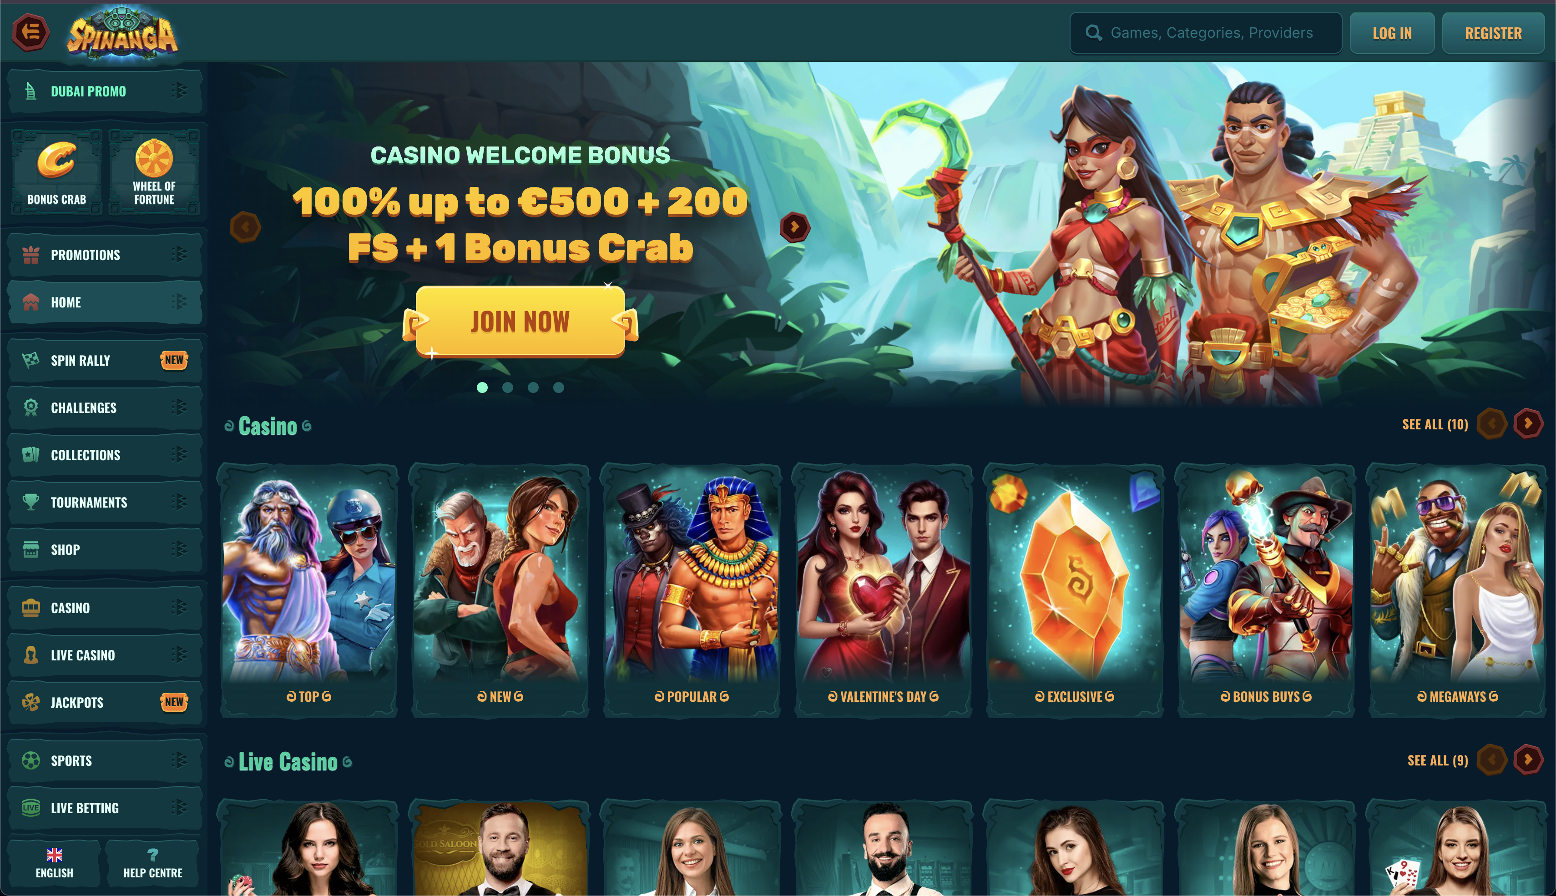Expand the Dubai Promo arrow
1556x896 pixels.
tap(180, 91)
